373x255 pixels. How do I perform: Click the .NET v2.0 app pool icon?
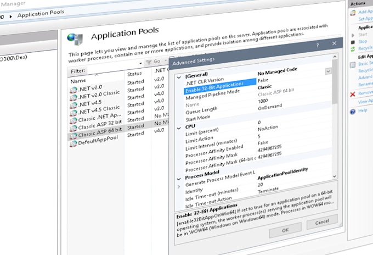tap(74, 90)
